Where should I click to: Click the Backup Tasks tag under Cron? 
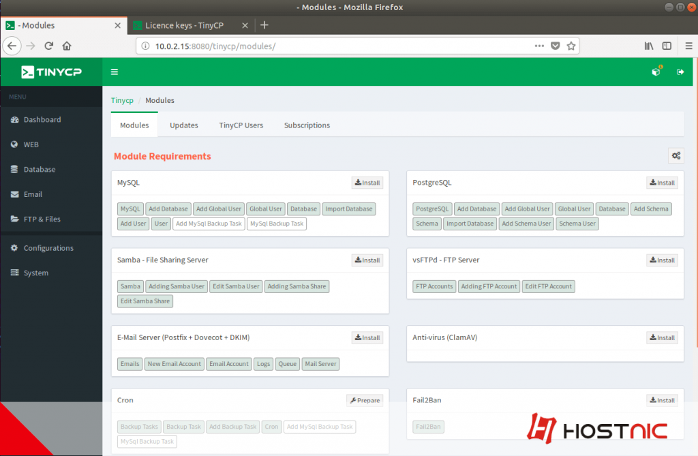point(139,427)
